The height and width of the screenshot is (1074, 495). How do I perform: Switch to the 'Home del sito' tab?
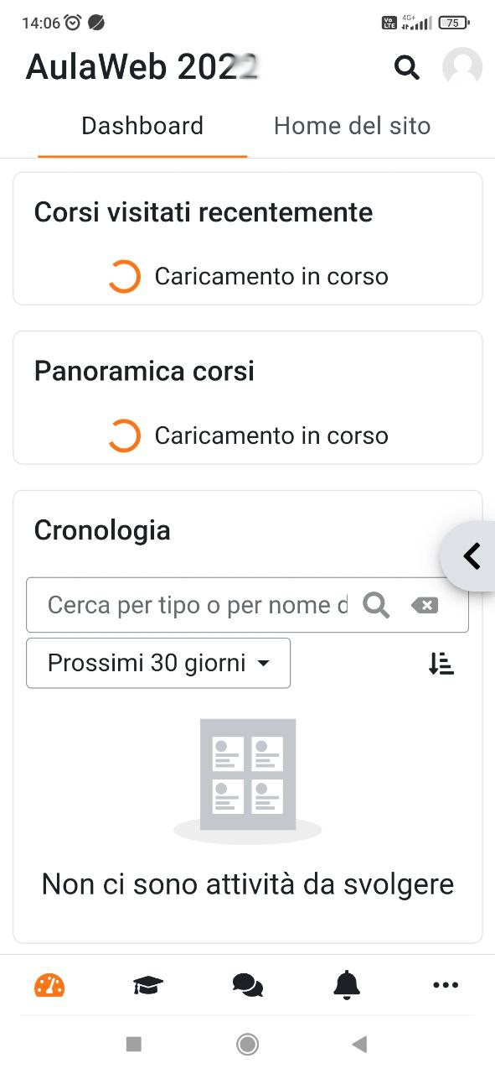[x=352, y=125]
